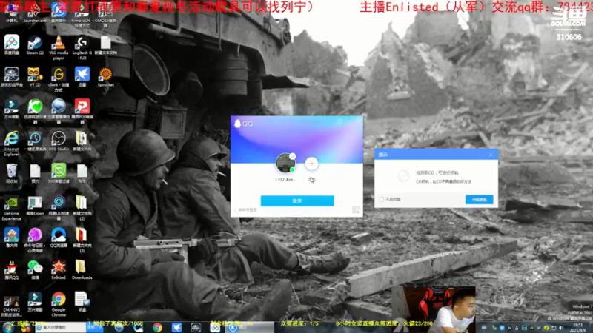Click Chrome icon in the taskbar
The image size is (593, 333).
[157, 327]
